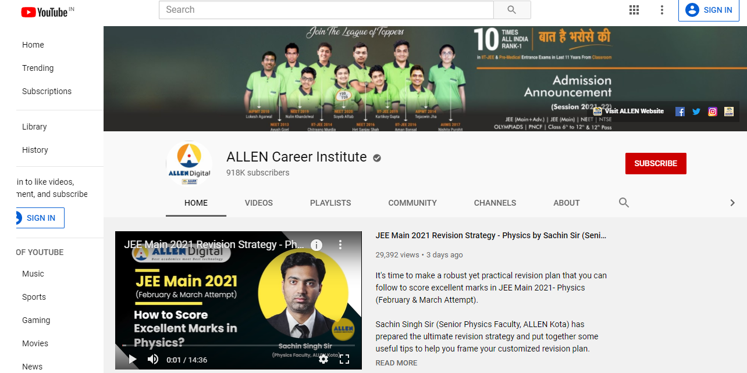The height and width of the screenshot is (373, 747).
Task: Open ALLEN's Instagram link icon
Action: 712,112
